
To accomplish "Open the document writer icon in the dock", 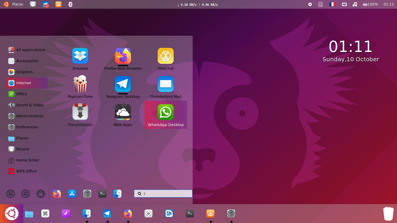I will pyautogui.click(x=169, y=214).
